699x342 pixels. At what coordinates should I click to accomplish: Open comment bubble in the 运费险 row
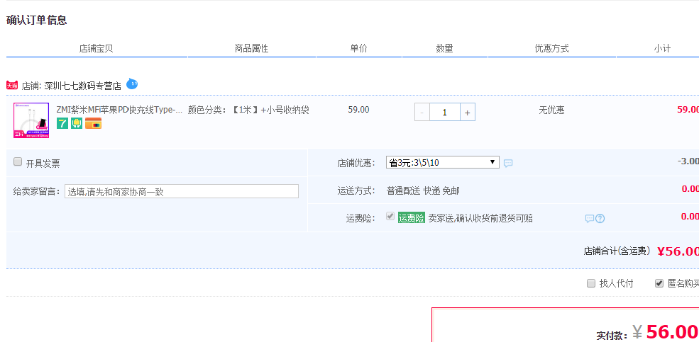click(590, 218)
